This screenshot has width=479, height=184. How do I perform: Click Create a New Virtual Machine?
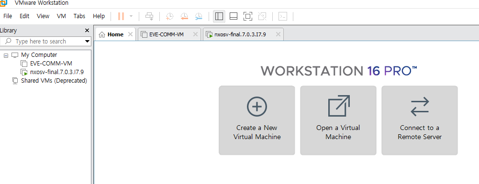[257, 120]
